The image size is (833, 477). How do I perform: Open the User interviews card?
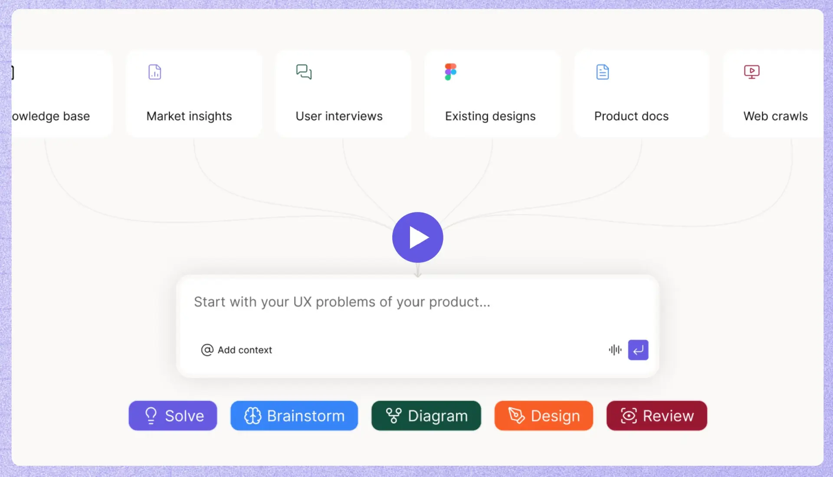[x=343, y=94]
